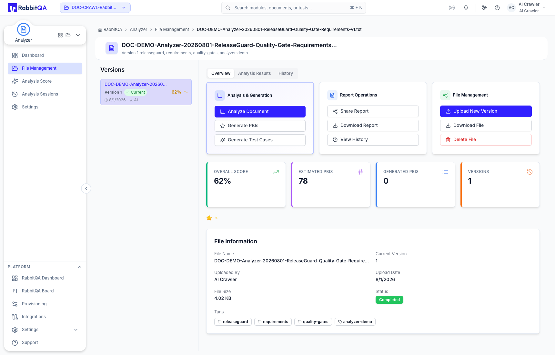The image size is (555, 355).
Task: Open the DOC-CRAWL-Rabbit project dropdown
Action: click(95, 8)
